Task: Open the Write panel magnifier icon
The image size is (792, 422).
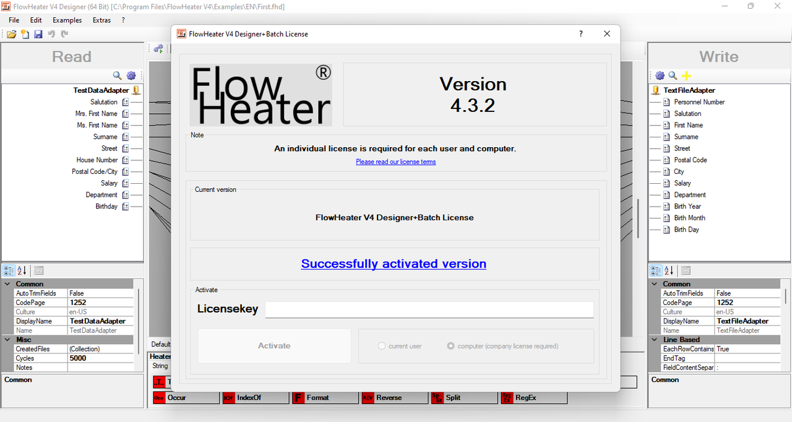Action: point(673,75)
